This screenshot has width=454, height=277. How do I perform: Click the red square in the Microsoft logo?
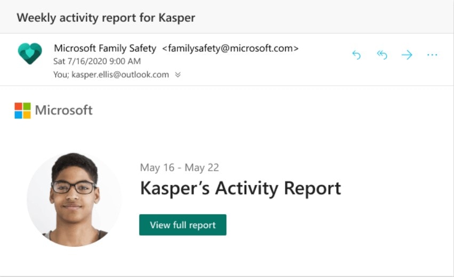(18, 106)
